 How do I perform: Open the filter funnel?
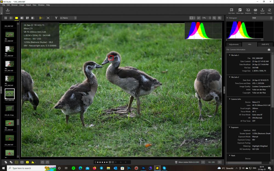pos(56,18)
